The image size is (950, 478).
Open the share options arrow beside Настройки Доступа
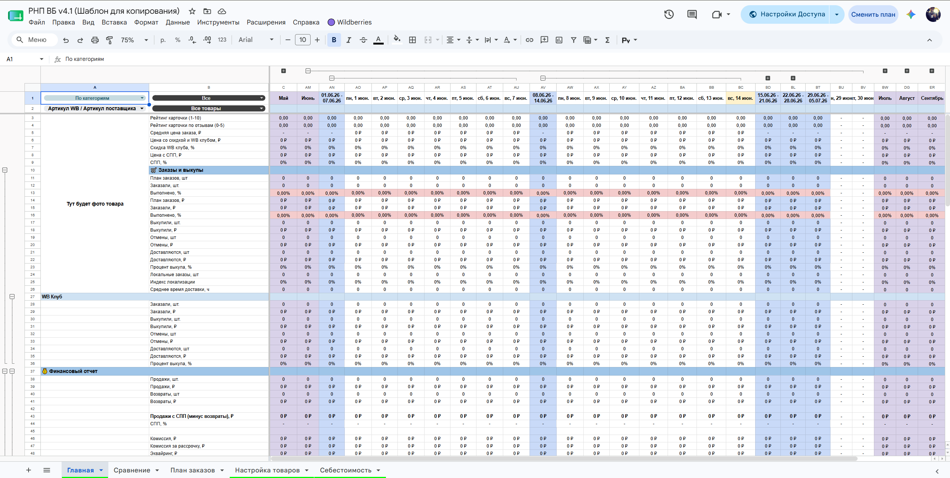tap(837, 14)
